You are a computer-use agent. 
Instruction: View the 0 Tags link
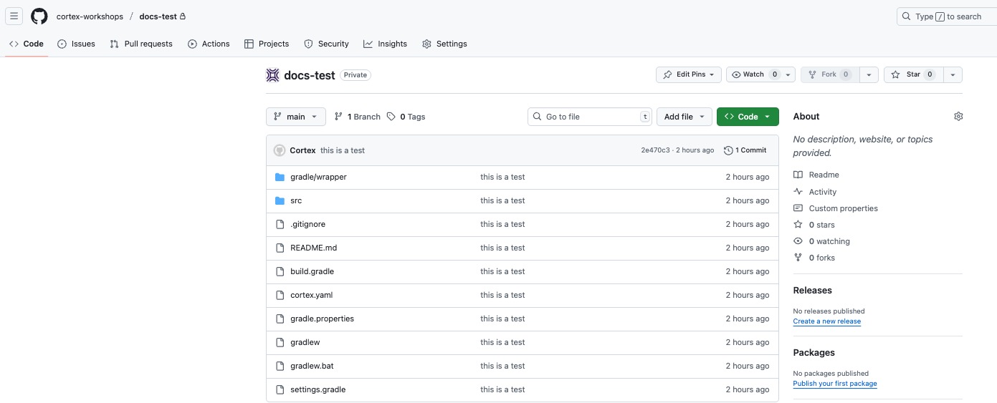pos(406,117)
